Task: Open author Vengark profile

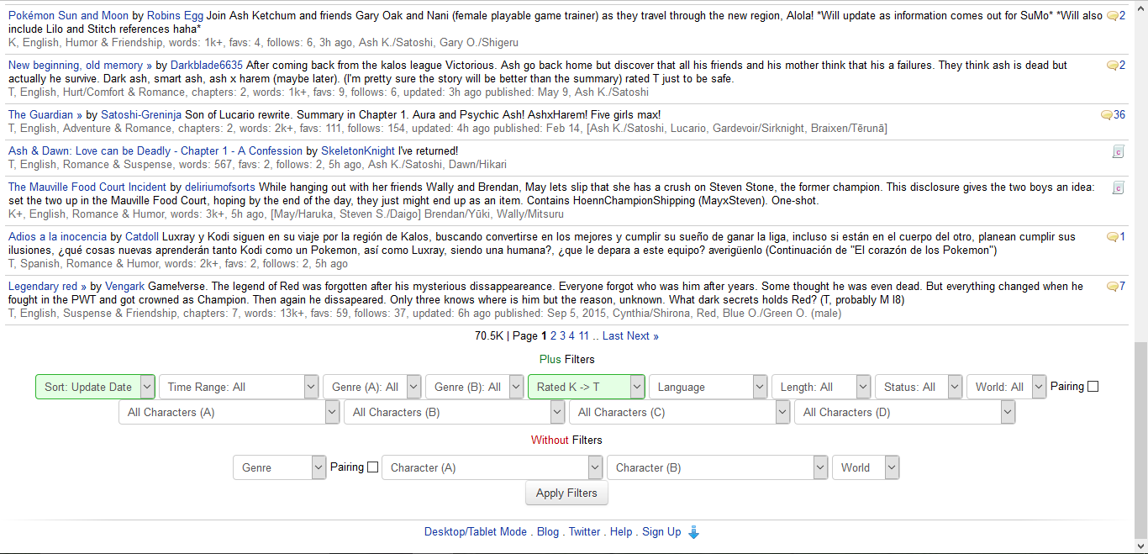Action: point(124,287)
